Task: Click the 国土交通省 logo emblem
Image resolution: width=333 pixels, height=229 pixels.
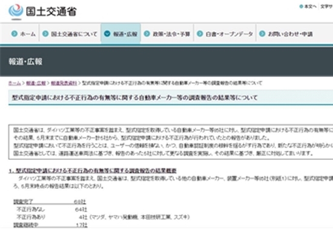Action: (x=16, y=12)
